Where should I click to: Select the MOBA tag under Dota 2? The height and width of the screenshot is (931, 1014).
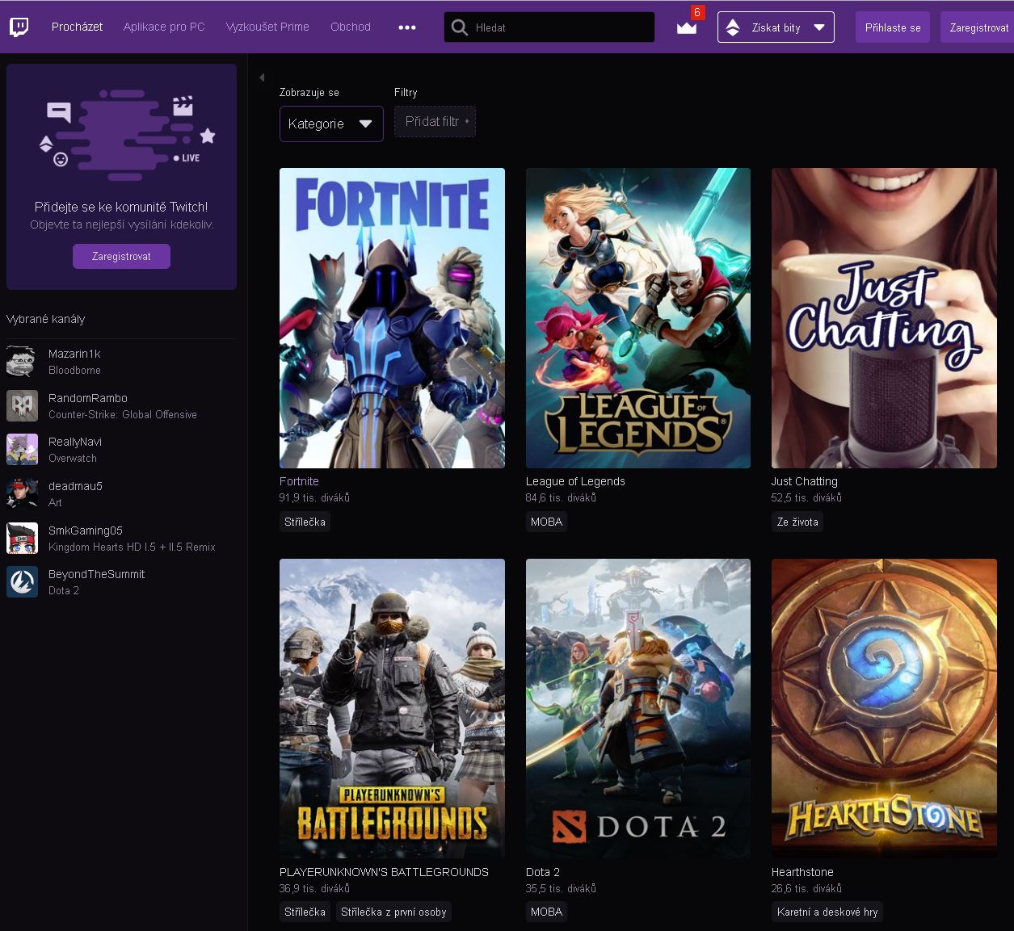[x=546, y=912]
